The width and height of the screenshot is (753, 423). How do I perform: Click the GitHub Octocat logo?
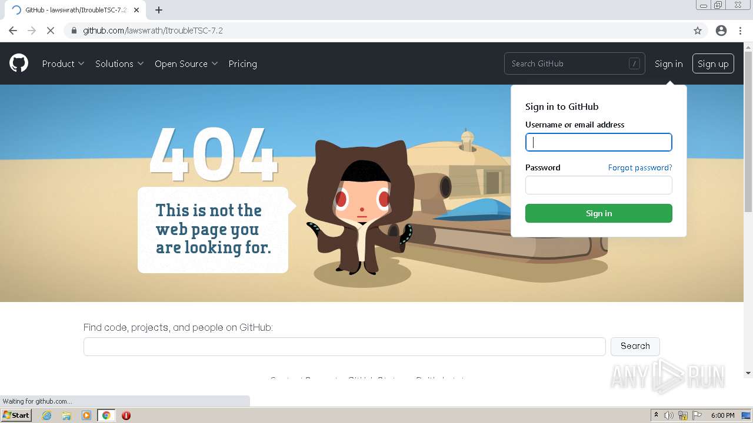point(19,63)
